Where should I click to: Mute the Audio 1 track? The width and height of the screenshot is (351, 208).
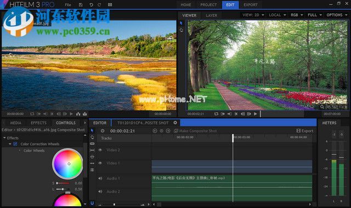[x=100, y=178]
